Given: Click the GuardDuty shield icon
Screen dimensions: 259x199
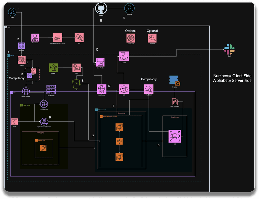Looking at the screenshot, I should (x=131, y=38).
